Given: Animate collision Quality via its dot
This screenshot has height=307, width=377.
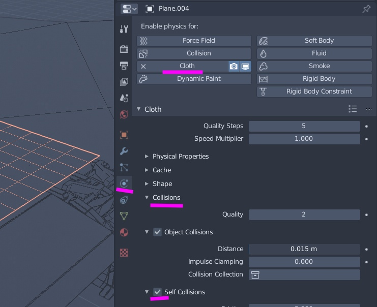Looking at the screenshot, I should (366, 215).
